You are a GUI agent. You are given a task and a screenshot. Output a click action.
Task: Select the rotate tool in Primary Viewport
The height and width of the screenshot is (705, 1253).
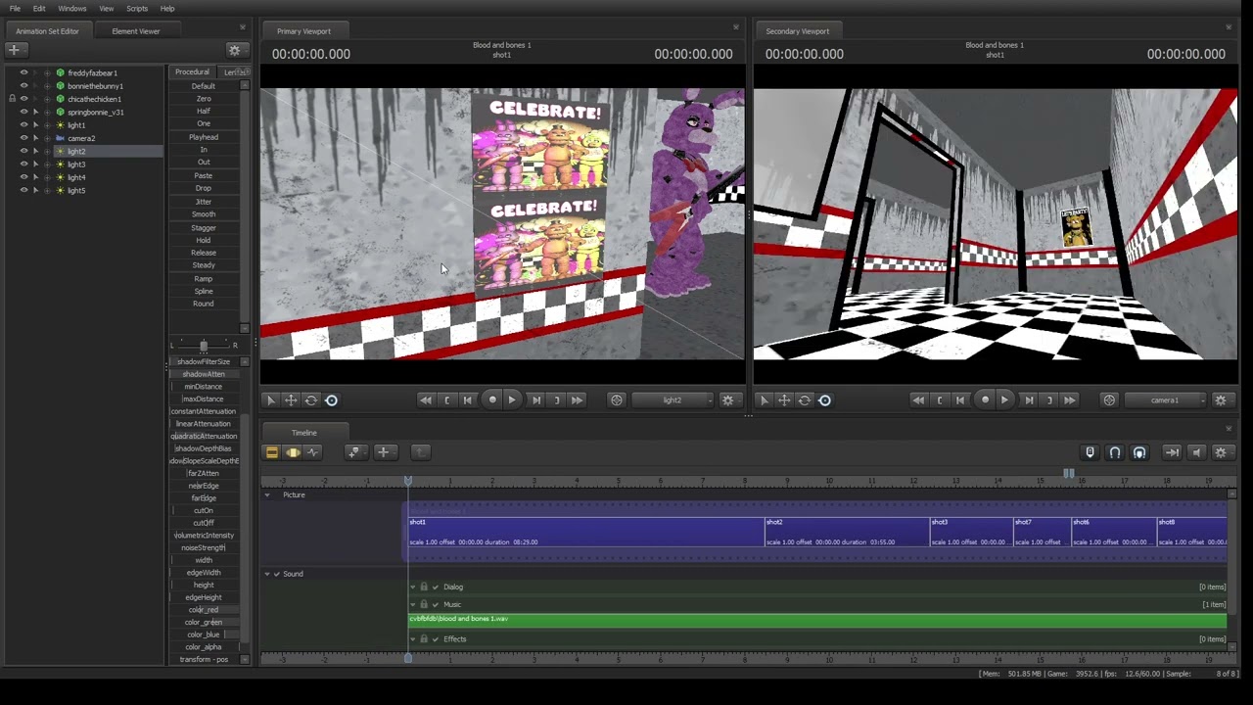(311, 399)
